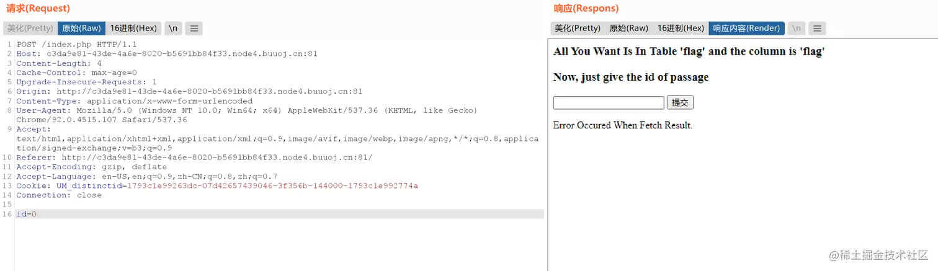The width and height of the screenshot is (938, 271).
Task: Click the Cookie UM_distinctid line
Action: tap(217, 185)
